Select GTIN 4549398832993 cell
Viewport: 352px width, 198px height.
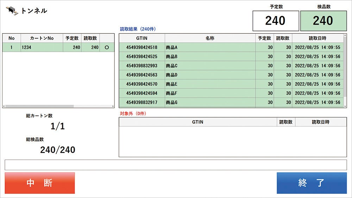[x=142, y=66]
